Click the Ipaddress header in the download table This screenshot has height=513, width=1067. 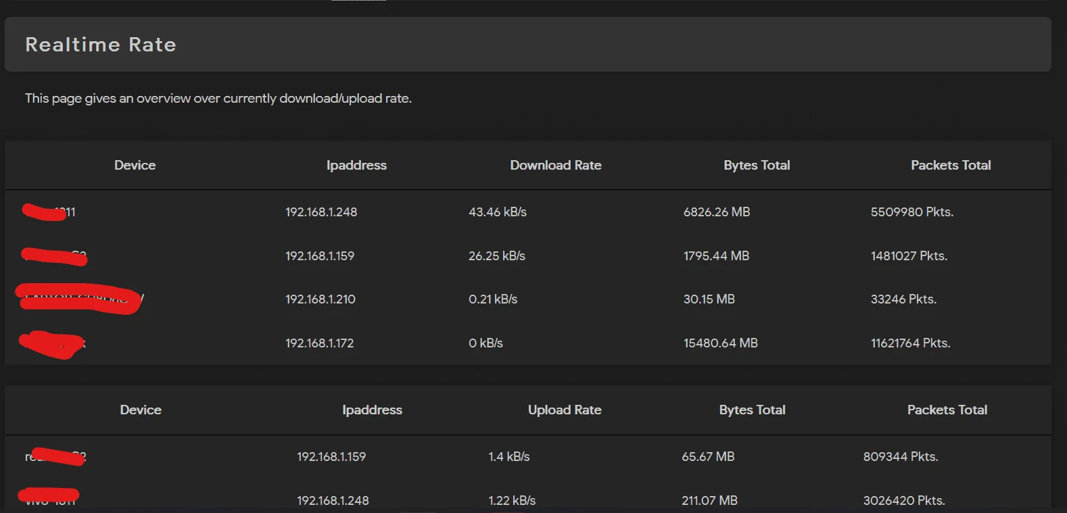click(x=356, y=166)
